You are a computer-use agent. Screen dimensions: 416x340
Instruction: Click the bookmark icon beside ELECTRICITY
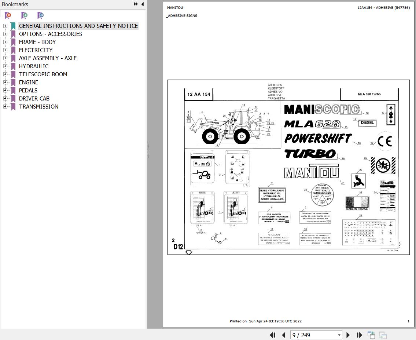pos(13,50)
